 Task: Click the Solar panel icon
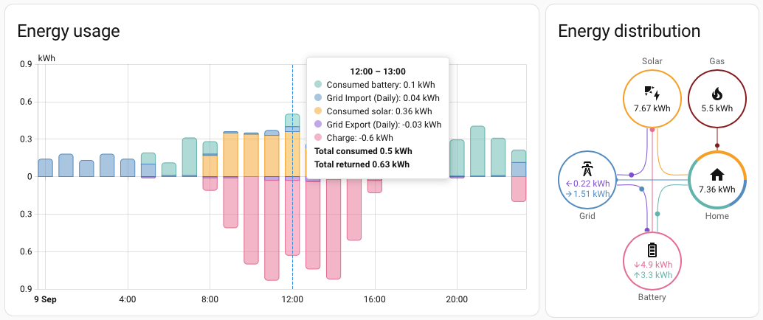point(652,93)
